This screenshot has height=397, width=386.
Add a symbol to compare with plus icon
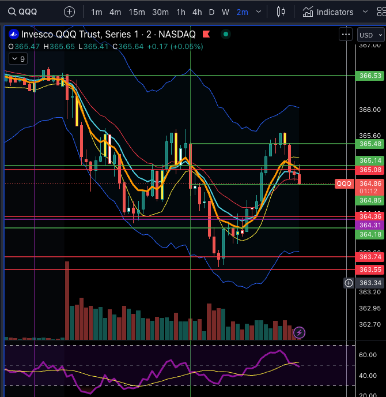point(69,12)
